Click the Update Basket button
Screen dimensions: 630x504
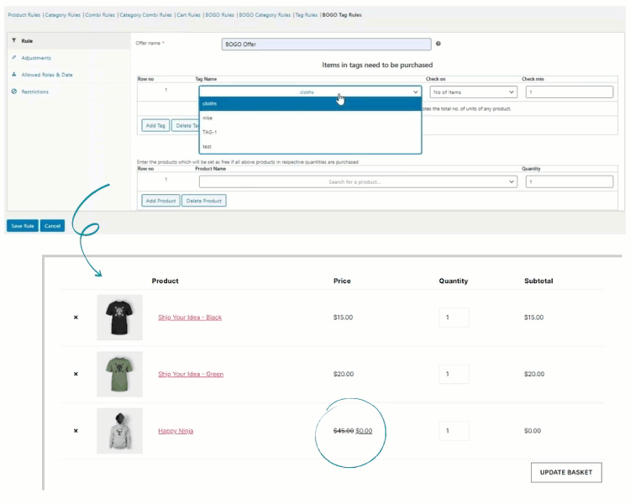tap(566, 472)
